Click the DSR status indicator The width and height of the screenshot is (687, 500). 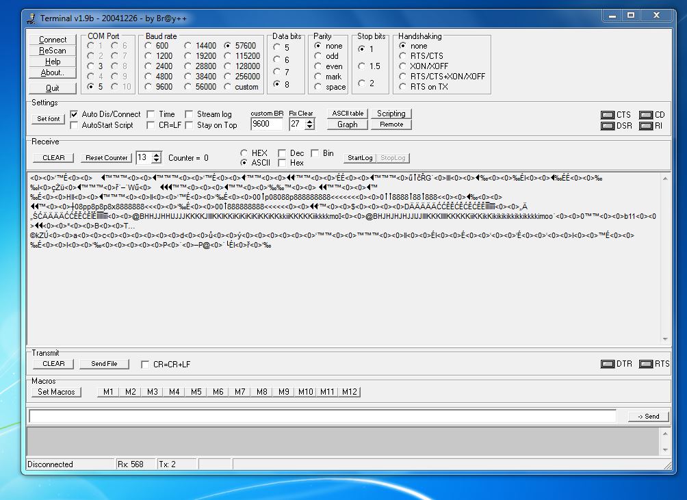coord(607,126)
